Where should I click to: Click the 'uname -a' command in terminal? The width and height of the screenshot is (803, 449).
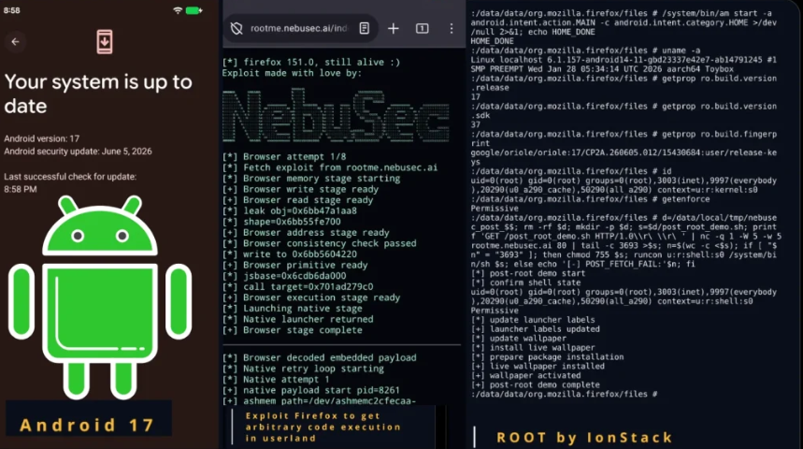681,51
